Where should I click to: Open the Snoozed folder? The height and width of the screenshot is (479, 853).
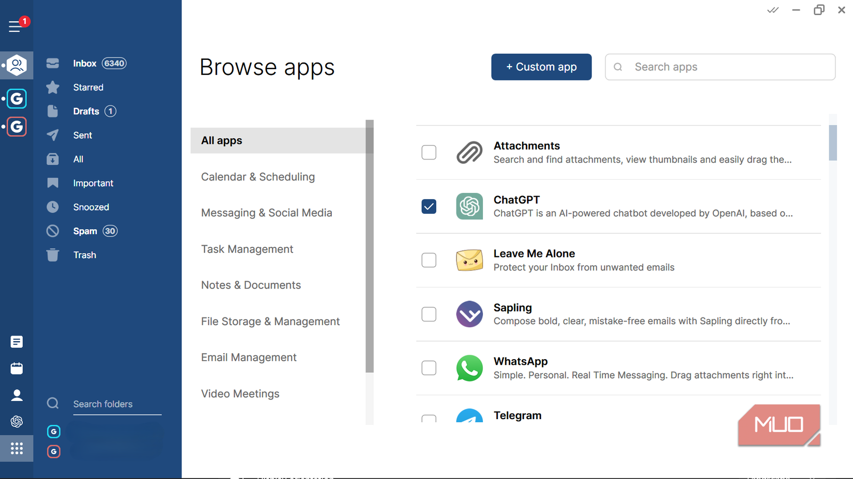point(90,207)
